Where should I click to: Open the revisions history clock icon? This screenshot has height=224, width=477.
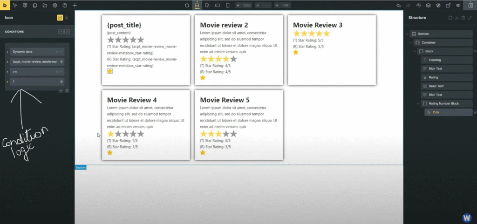click(418, 5)
